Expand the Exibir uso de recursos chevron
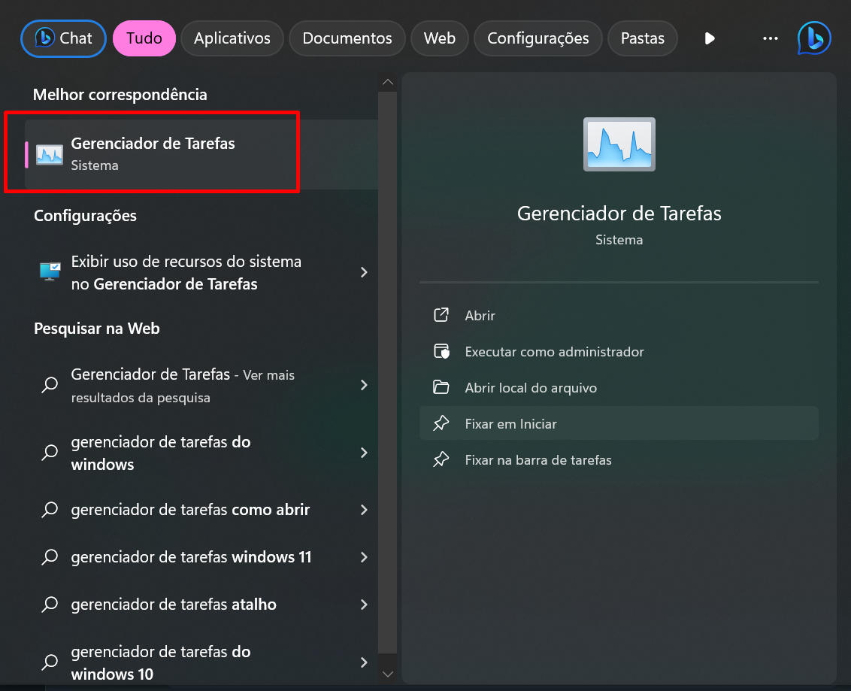 point(364,272)
